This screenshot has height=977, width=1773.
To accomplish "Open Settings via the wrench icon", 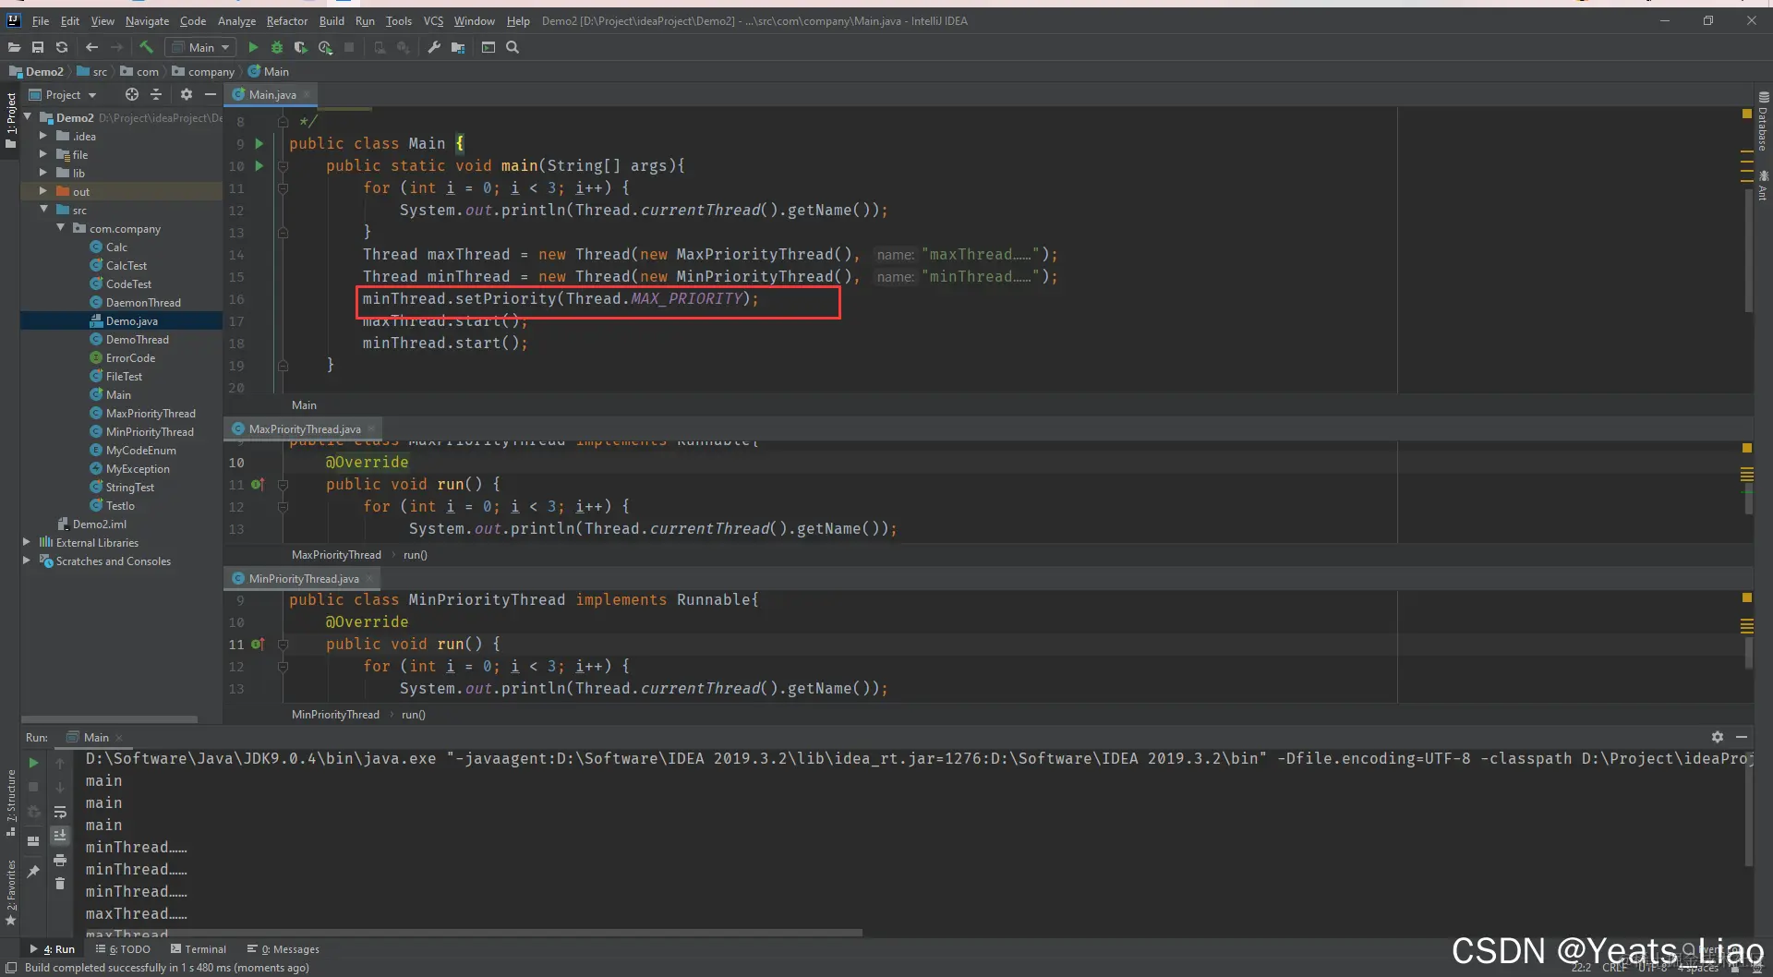I will click(434, 47).
